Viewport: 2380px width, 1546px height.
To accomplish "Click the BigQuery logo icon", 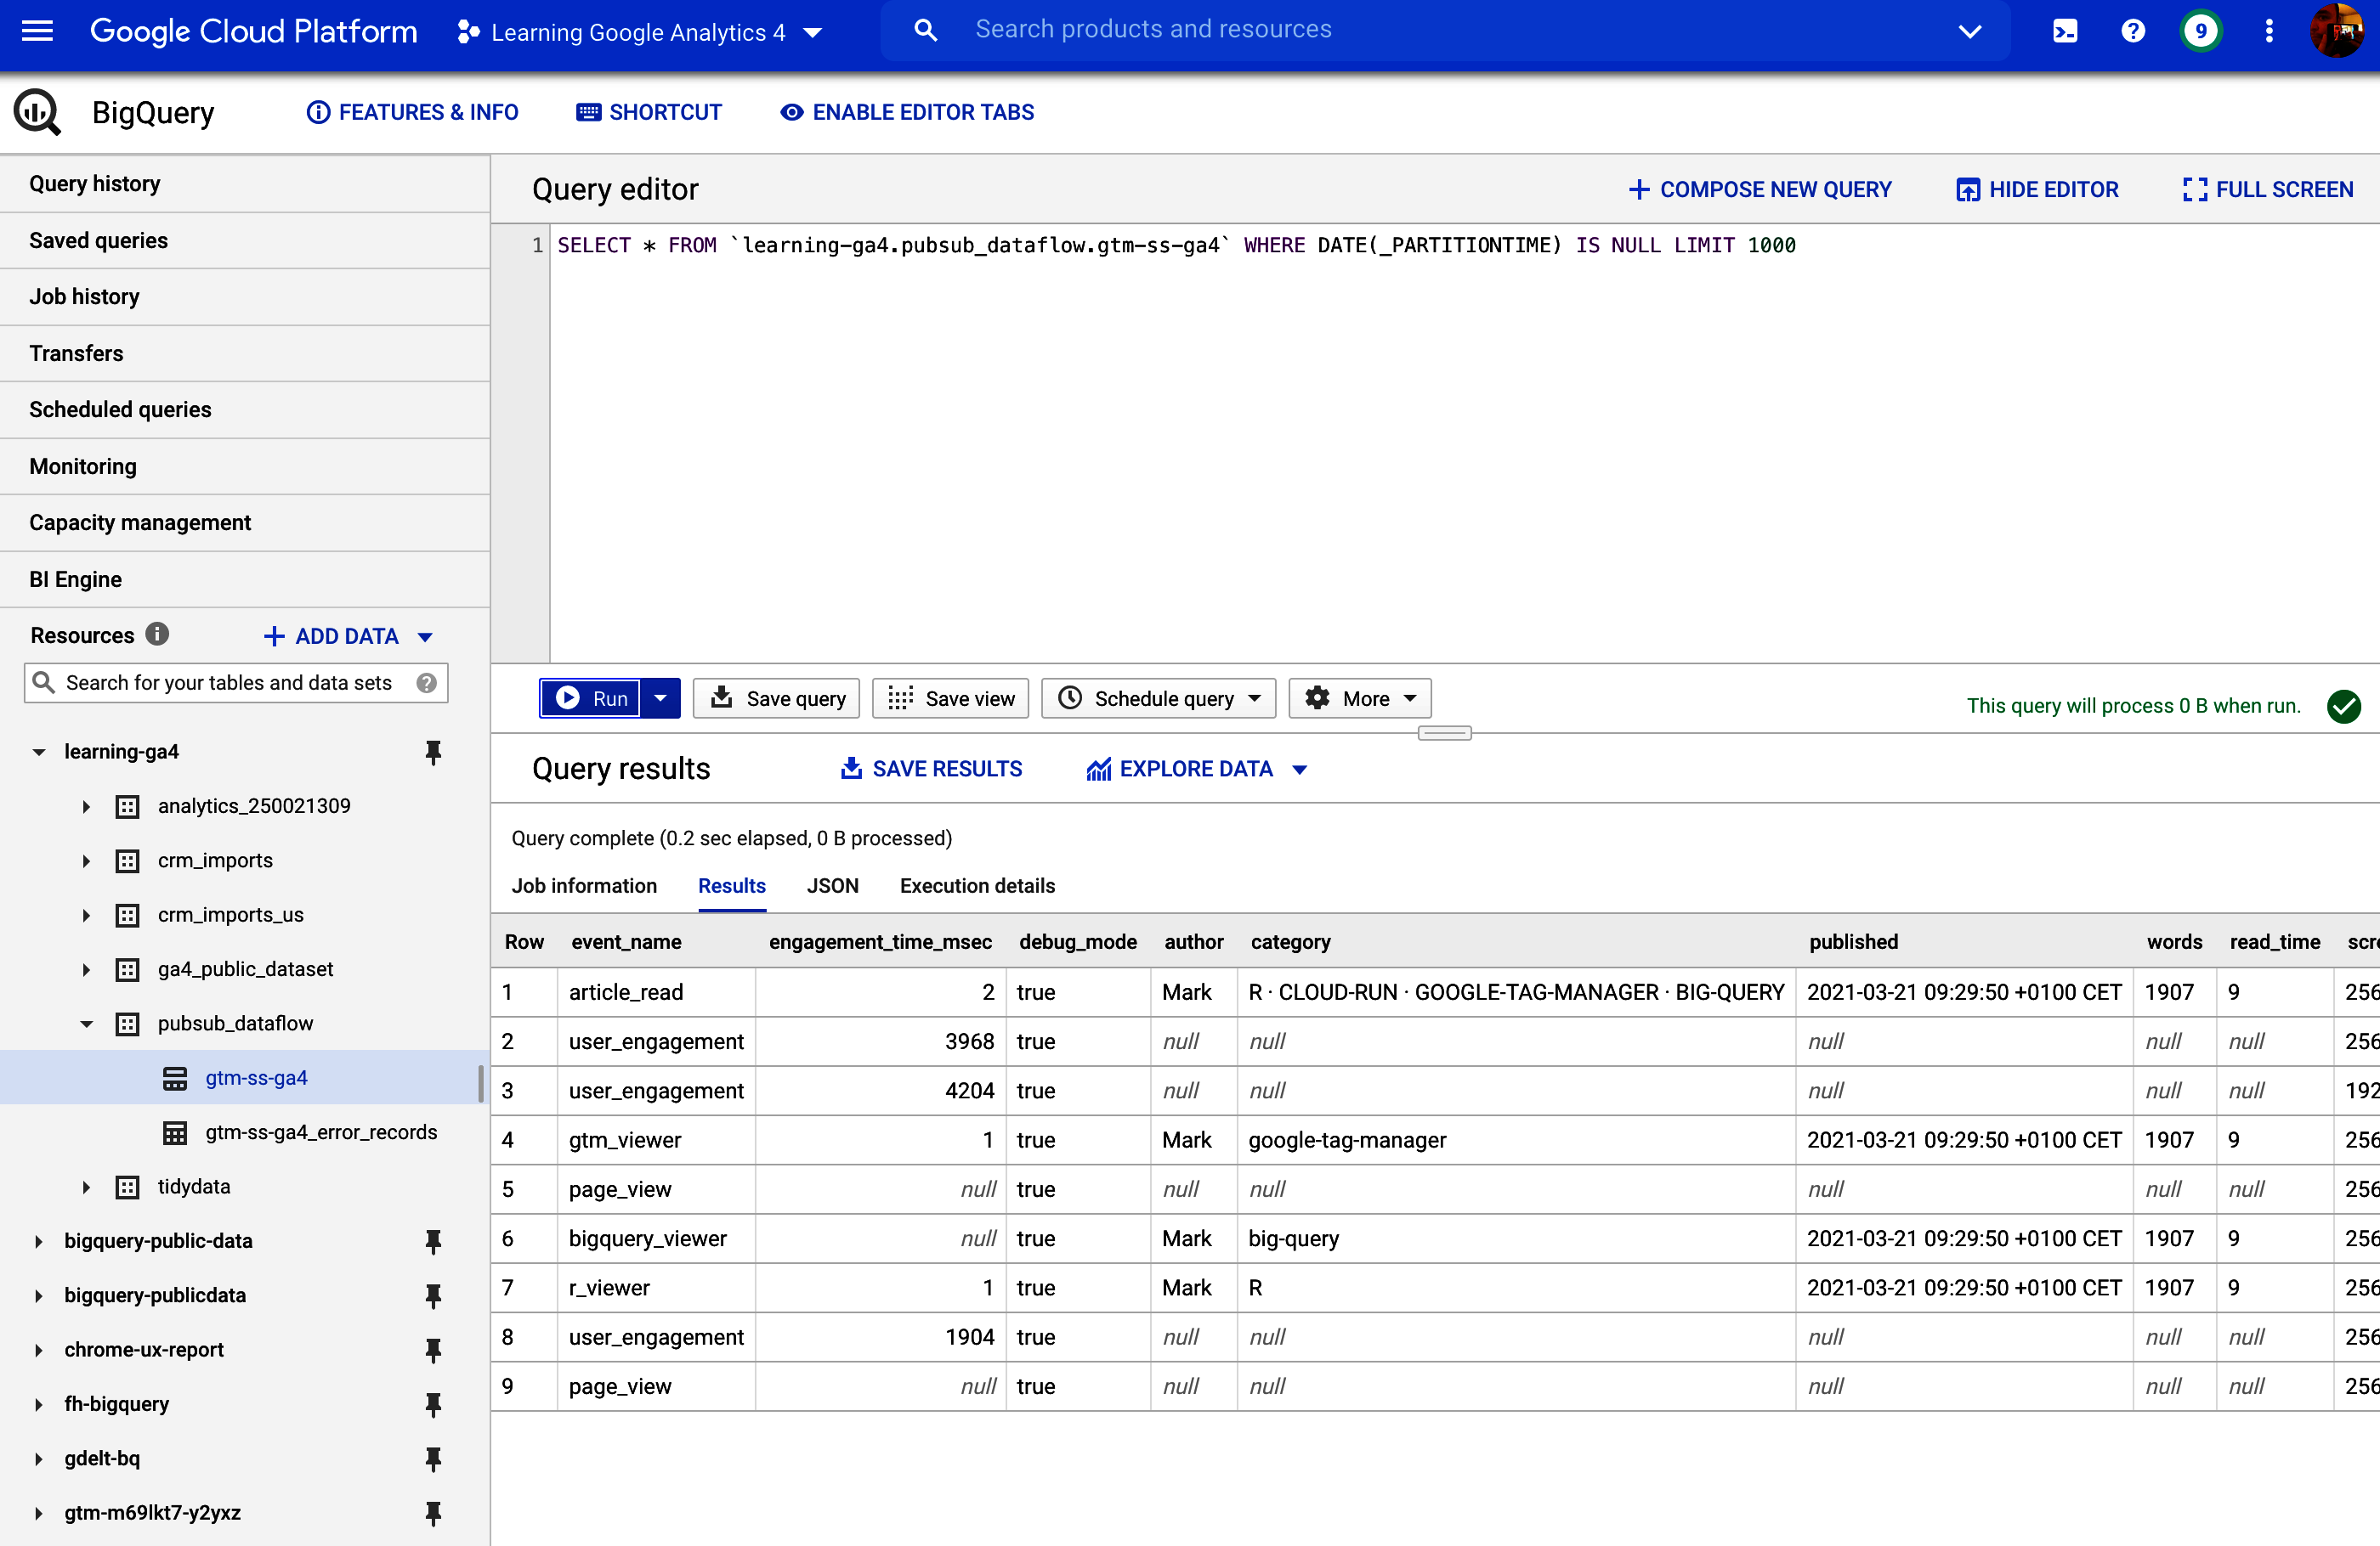I will point(38,112).
